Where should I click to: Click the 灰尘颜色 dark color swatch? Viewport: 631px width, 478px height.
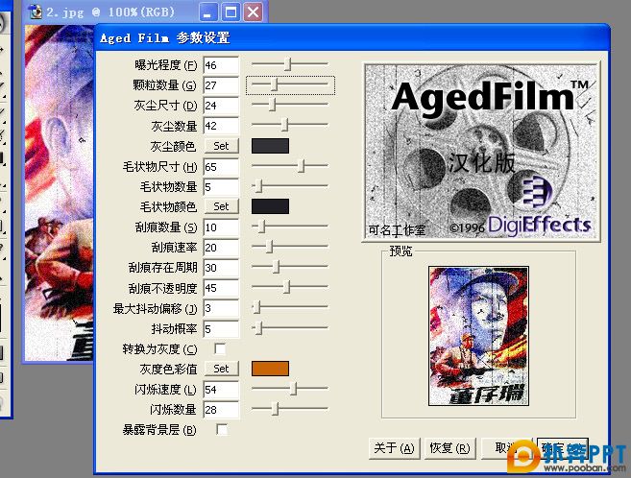(x=270, y=146)
